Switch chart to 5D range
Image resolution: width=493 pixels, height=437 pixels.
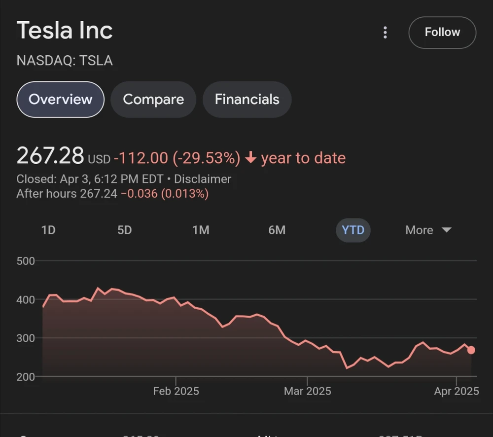125,230
